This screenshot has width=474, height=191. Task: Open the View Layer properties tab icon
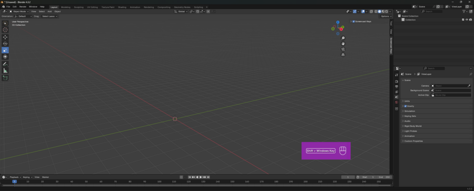pyautogui.click(x=397, y=92)
